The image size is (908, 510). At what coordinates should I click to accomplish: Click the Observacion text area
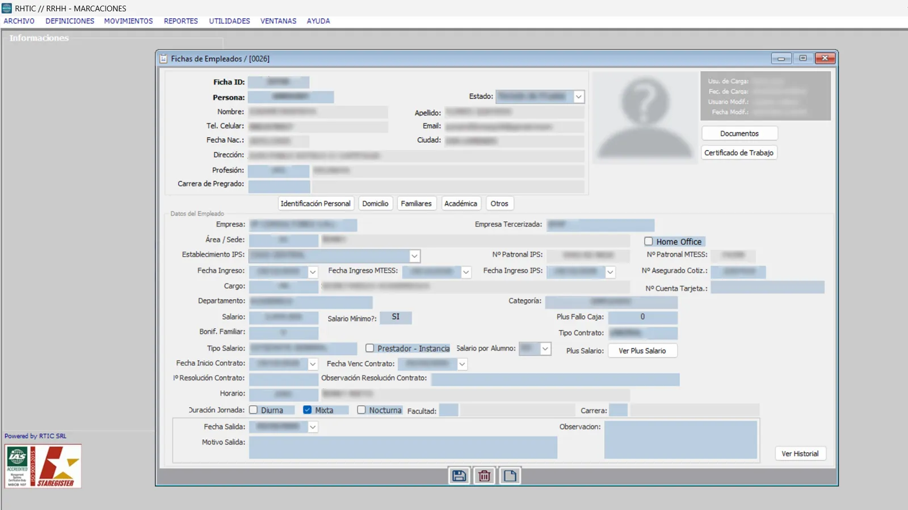point(680,439)
